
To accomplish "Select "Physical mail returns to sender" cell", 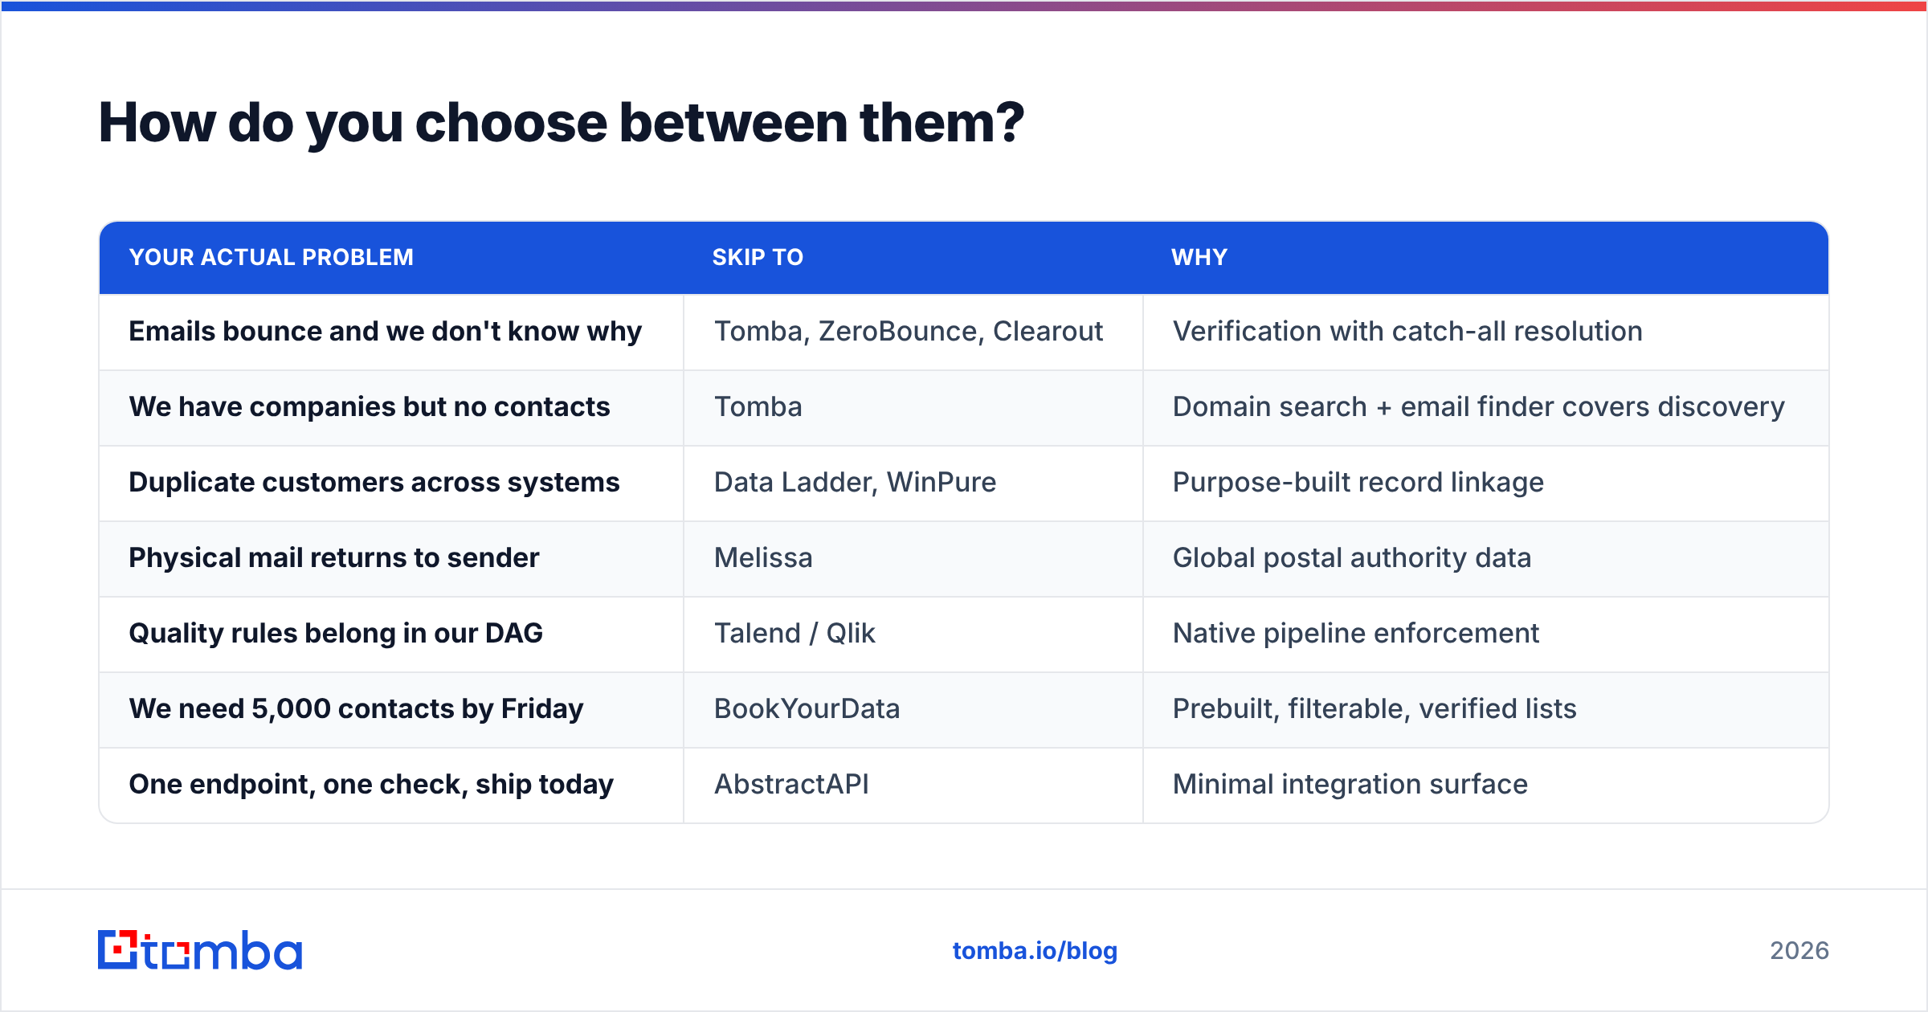I will tap(391, 559).
